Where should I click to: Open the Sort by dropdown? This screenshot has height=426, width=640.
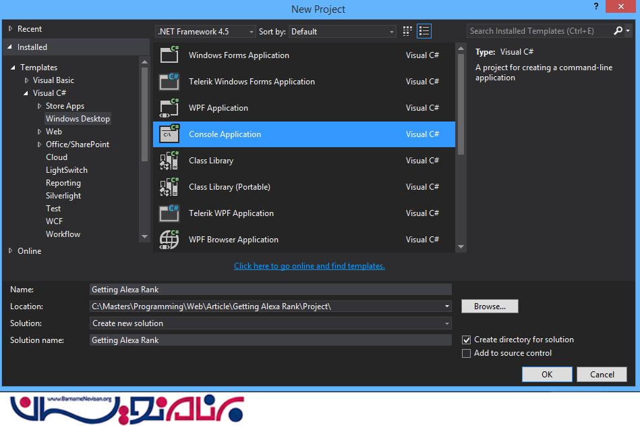[343, 32]
